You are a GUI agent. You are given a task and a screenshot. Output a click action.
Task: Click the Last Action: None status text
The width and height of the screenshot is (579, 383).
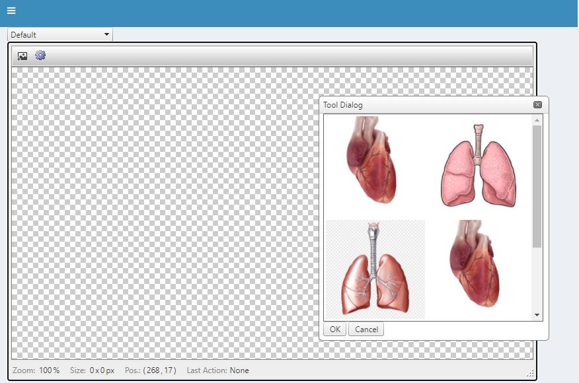(217, 370)
